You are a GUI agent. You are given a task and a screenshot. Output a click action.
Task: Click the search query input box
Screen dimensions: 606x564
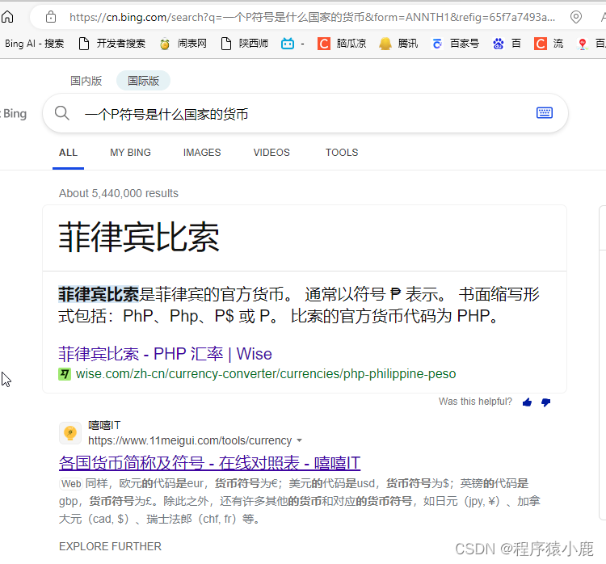[x=305, y=114]
